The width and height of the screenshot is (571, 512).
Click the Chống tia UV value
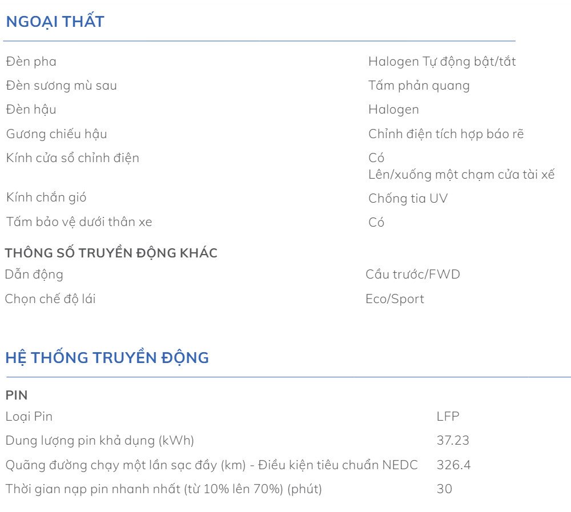408,199
